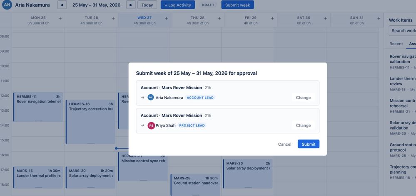Open MARS-20 Friday Solar array entry

point(248,174)
